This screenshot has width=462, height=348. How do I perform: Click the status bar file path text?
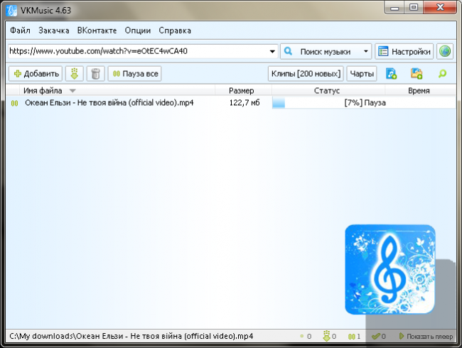point(131,336)
